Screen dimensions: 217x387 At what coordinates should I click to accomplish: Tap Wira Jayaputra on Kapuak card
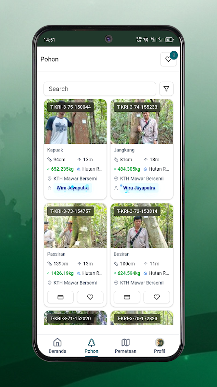pos(73,188)
